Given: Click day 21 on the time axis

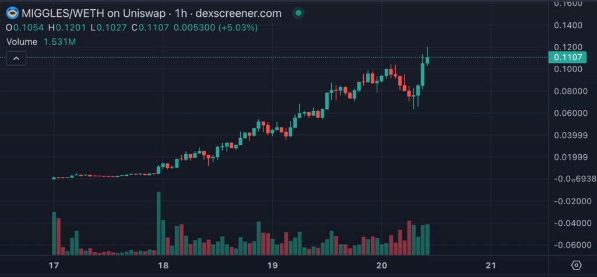Looking at the screenshot, I should [490, 265].
